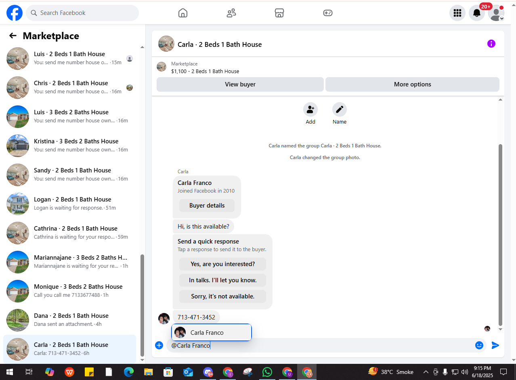Click the More options button
The width and height of the screenshot is (516, 380).
pos(412,84)
